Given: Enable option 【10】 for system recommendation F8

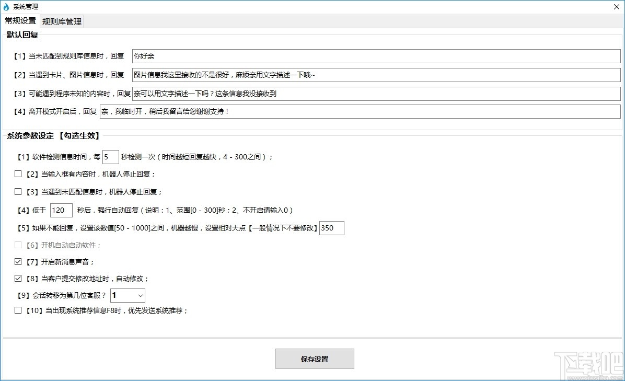Looking at the screenshot, I should [x=18, y=310].
